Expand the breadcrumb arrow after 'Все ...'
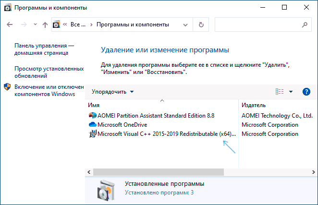Image resolution: width=318 pixels, height=205 pixels. point(91,25)
